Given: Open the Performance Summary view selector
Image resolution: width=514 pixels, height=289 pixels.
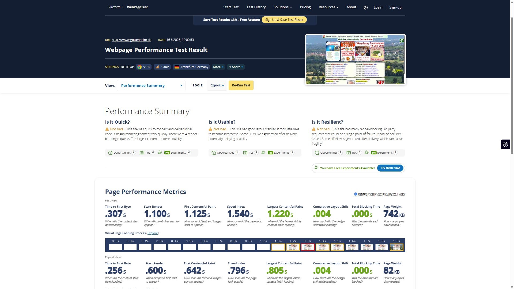Looking at the screenshot, I should point(151,86).
